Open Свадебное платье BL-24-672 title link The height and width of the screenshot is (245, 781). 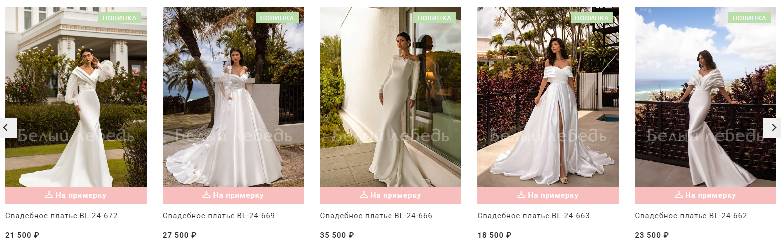click(62, 216)
